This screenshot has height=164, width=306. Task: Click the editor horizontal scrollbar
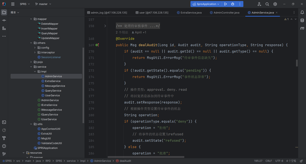tap(146, 157)
